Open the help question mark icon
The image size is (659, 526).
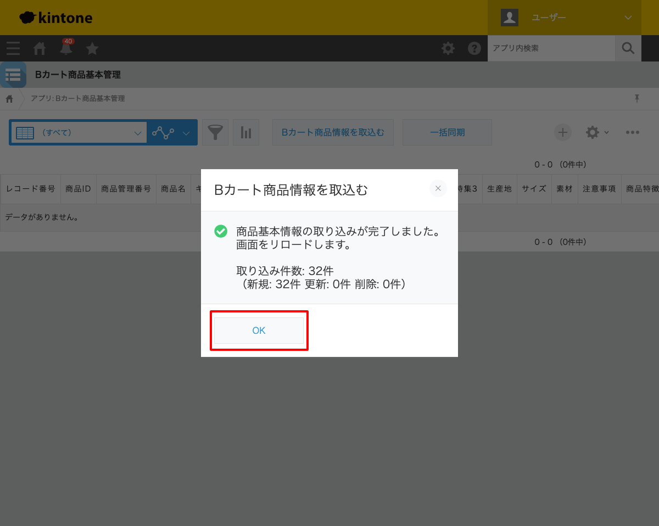coord(474,48)
